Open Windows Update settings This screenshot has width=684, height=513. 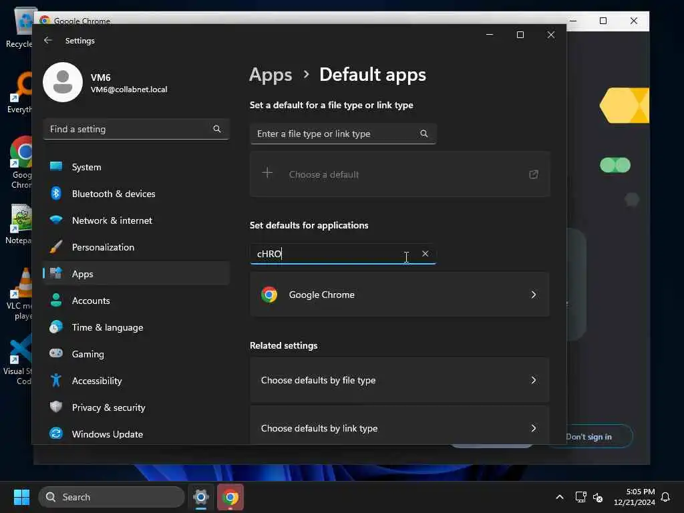pyautogui.click(x=136, y=434)
